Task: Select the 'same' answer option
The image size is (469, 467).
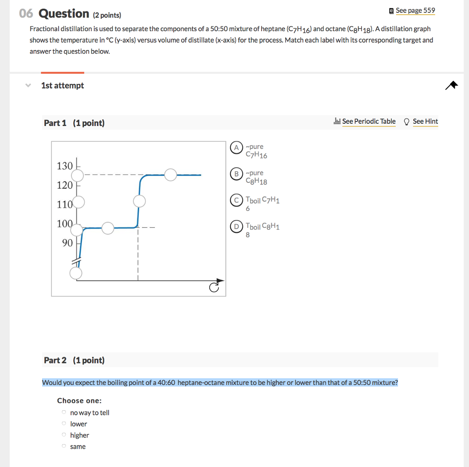Action: [64, 445]
